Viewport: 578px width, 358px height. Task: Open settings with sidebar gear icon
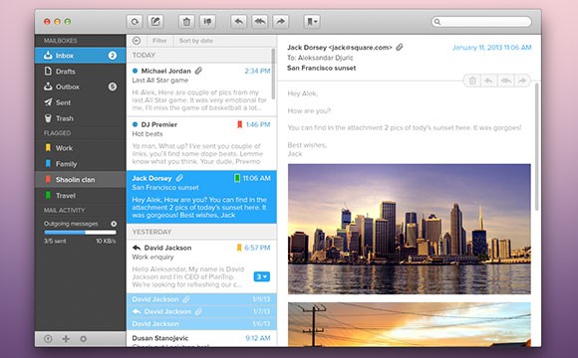(84, 339)
